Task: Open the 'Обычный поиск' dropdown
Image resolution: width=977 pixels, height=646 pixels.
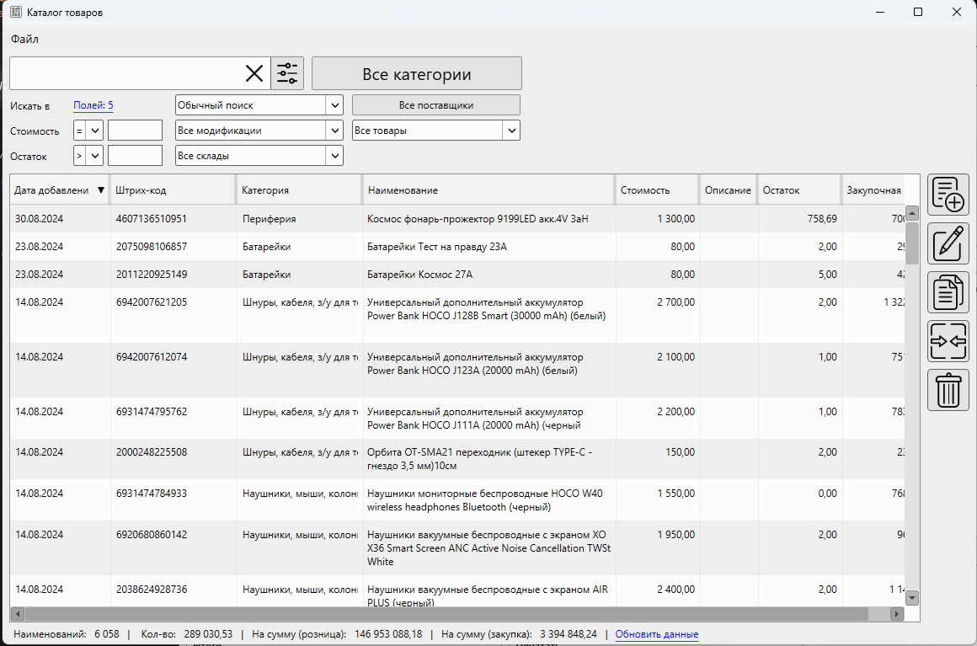Action: tap(259, 105)
